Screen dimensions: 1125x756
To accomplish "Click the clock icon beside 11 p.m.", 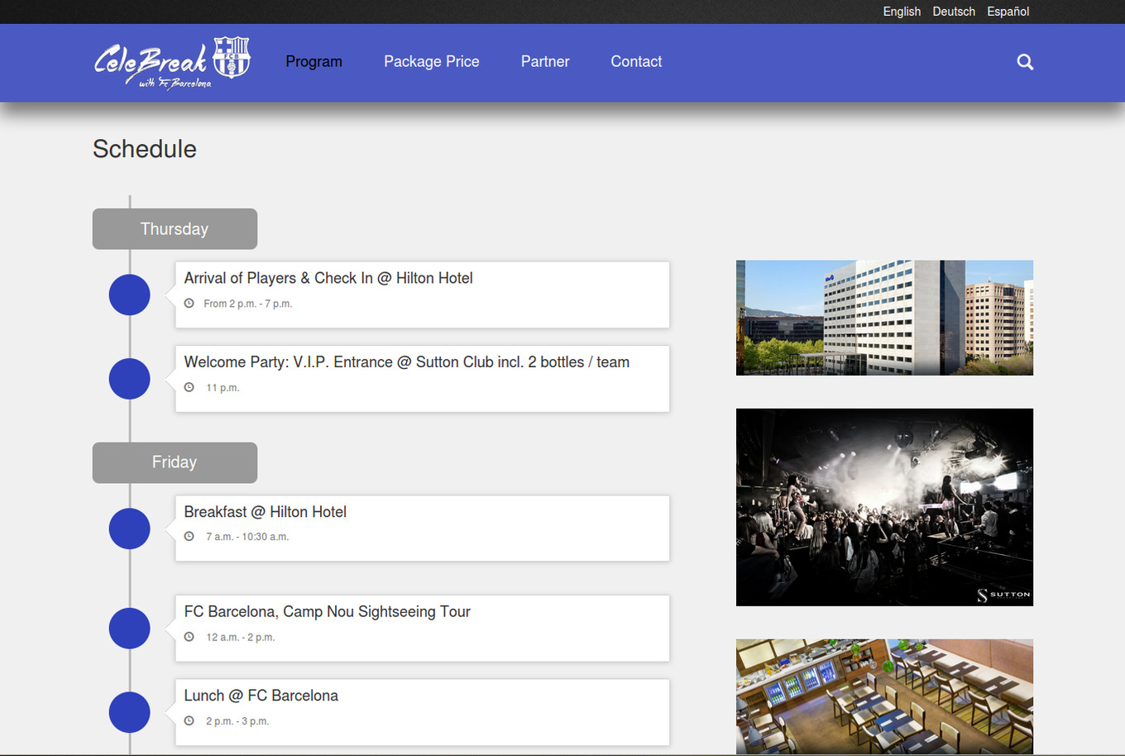I will click(189, 387).
